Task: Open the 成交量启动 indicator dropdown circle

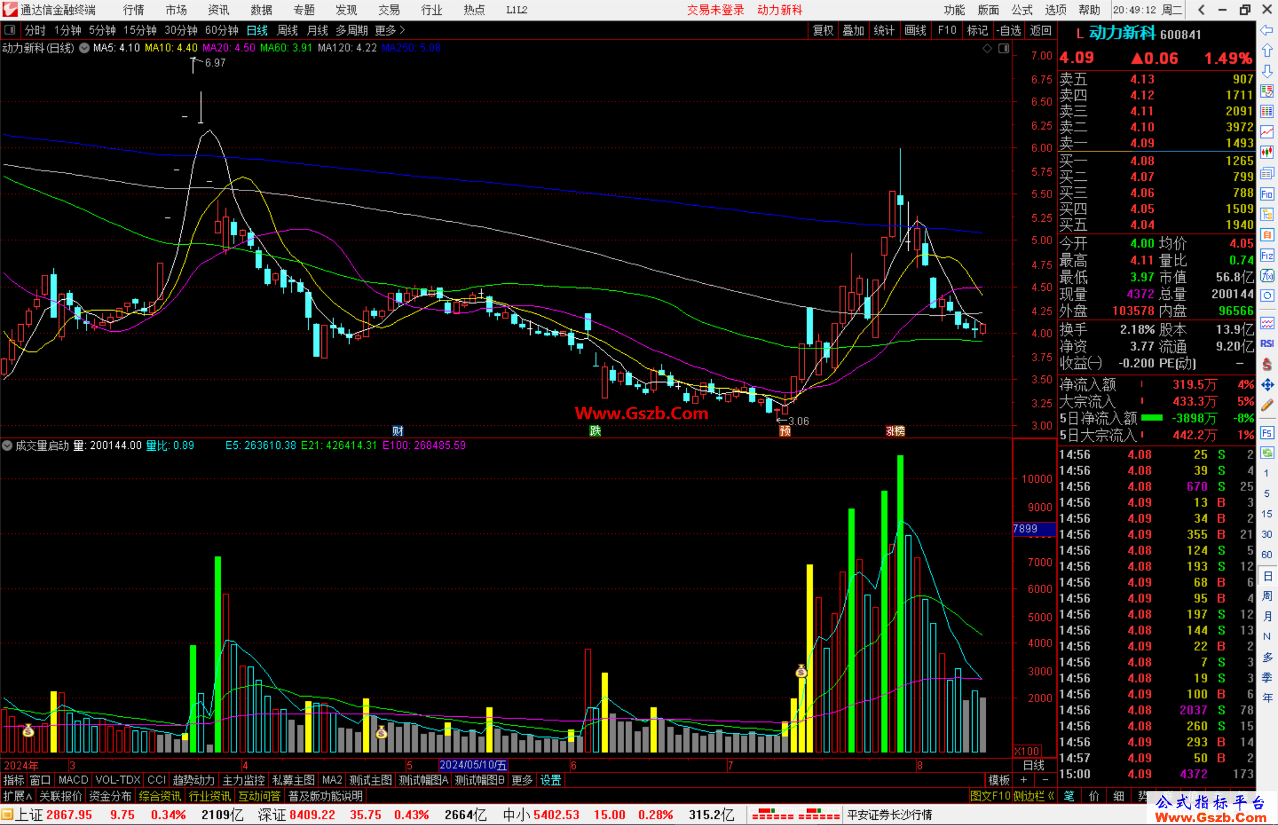Action: point(7,445)
